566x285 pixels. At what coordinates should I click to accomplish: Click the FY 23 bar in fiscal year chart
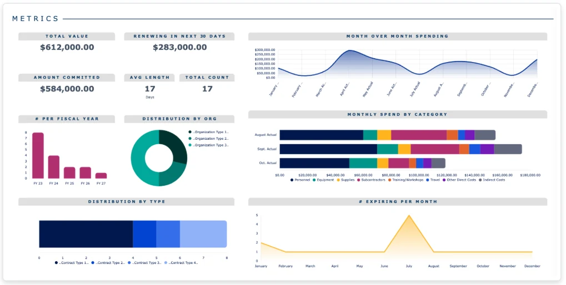point(38,156)
